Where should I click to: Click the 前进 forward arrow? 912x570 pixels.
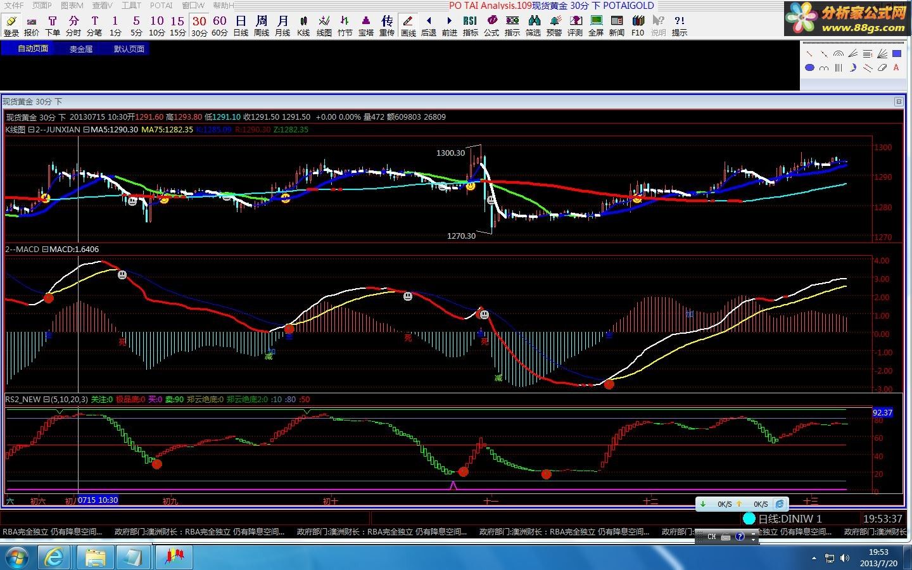click(x=450, y=26)
